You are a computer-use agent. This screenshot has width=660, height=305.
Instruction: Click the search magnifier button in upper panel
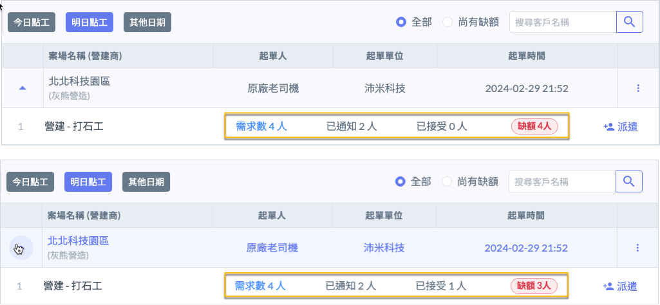pos(630,22)
